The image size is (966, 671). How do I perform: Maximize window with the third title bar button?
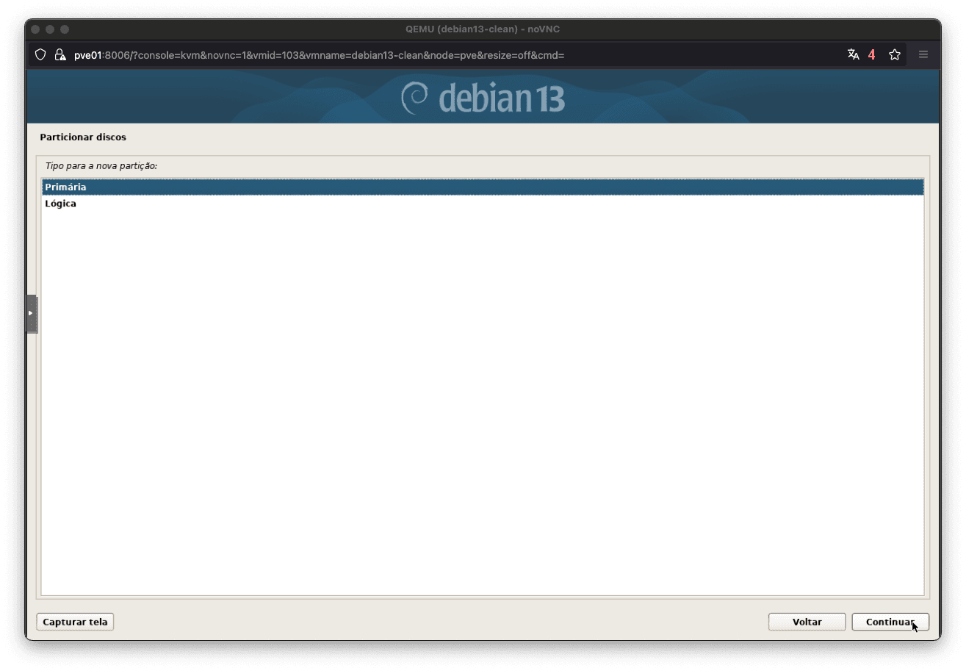pyautogui.click(x=65, y=29)
